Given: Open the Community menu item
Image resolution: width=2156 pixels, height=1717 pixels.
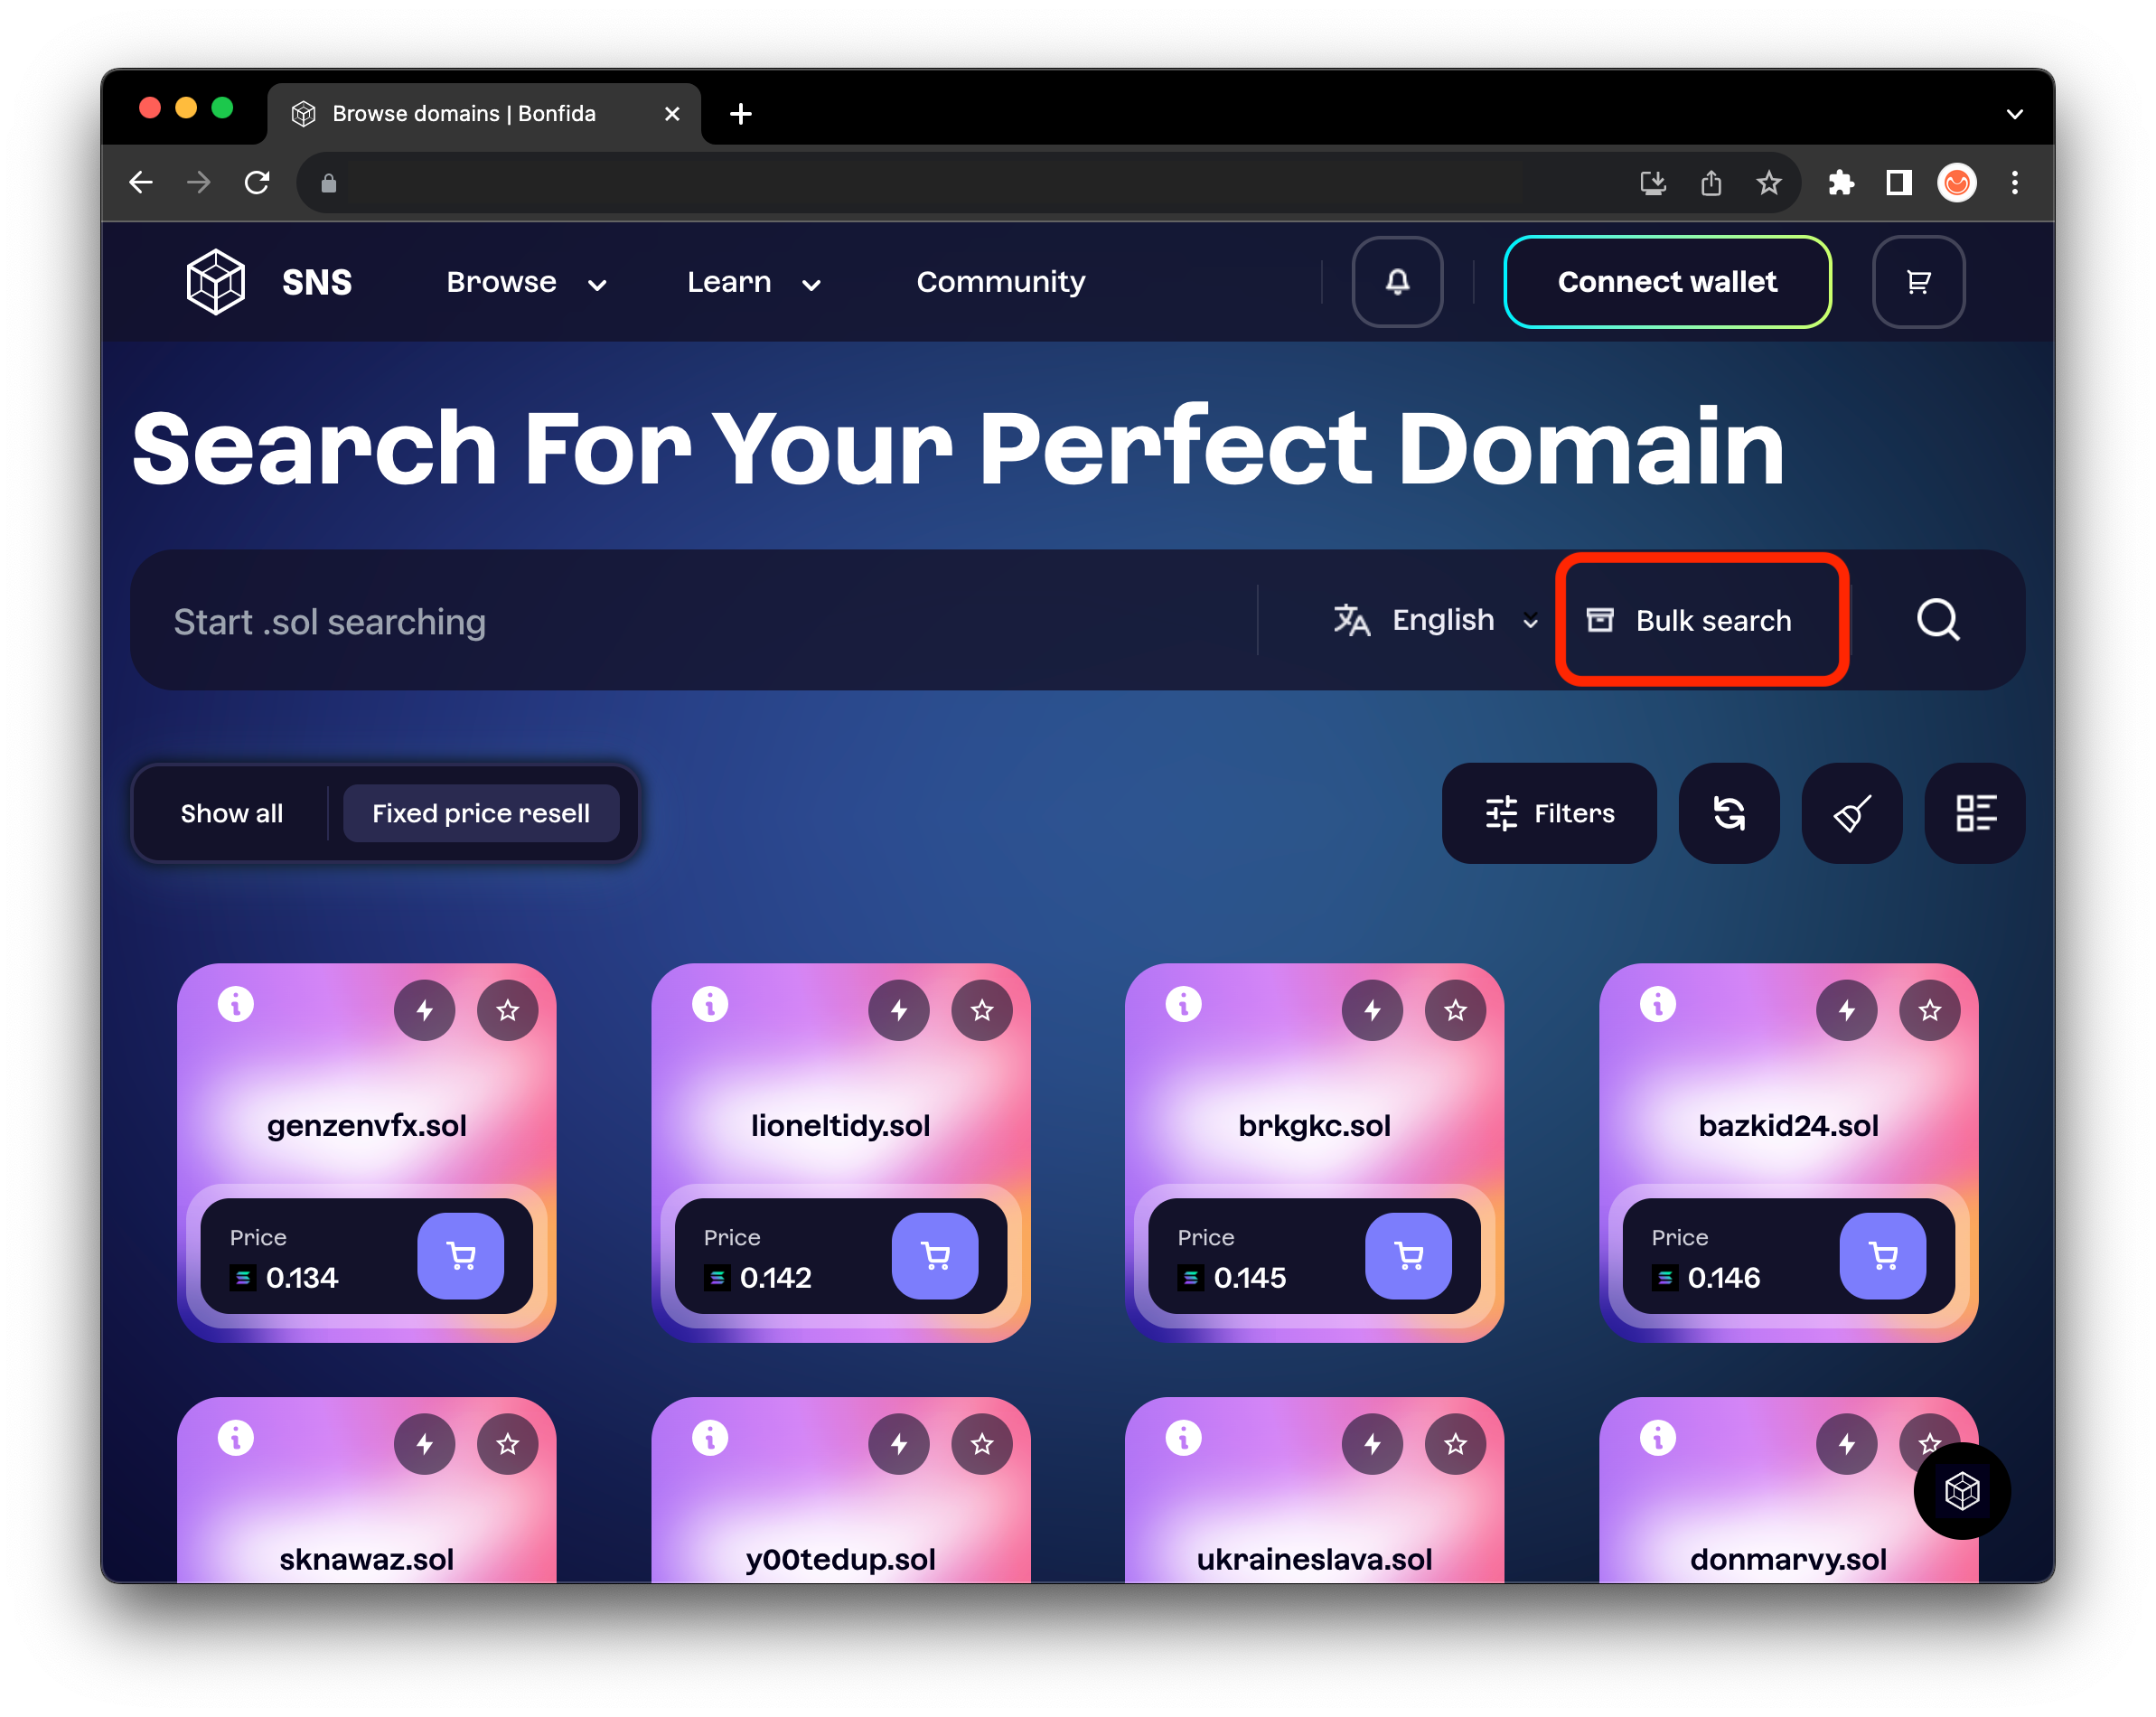Looking at the screenshot, I should coord(1000,283).
